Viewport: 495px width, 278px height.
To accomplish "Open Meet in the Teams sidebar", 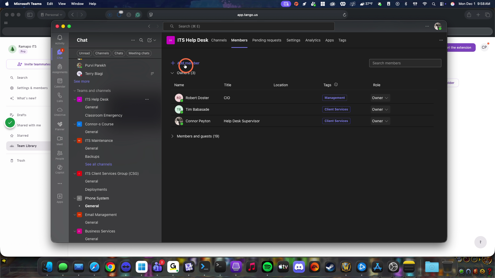I will [x=60, y=141].
